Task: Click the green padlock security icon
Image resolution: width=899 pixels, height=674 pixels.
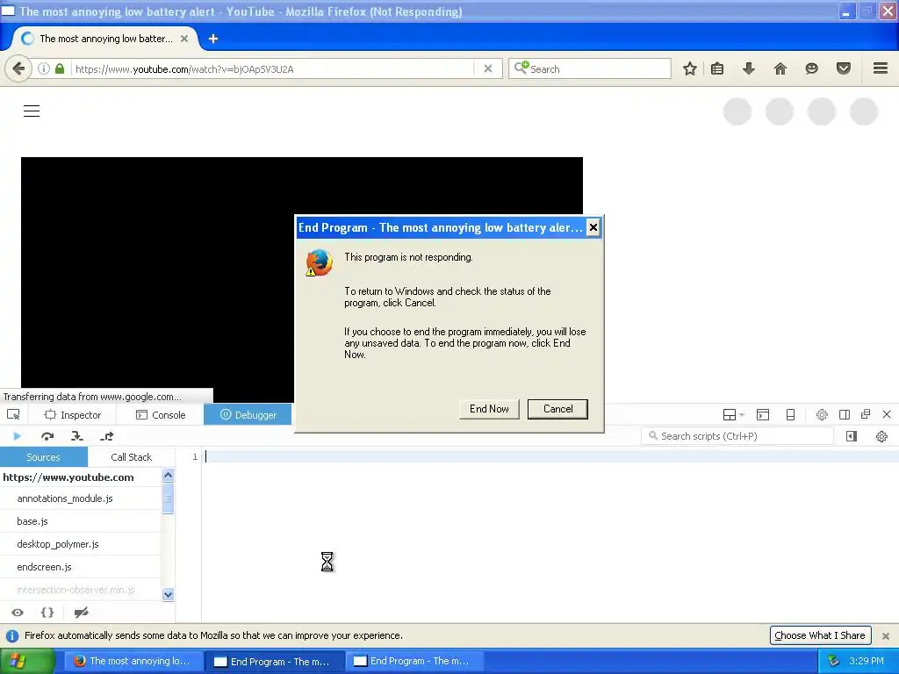Action: pos(60,68)
